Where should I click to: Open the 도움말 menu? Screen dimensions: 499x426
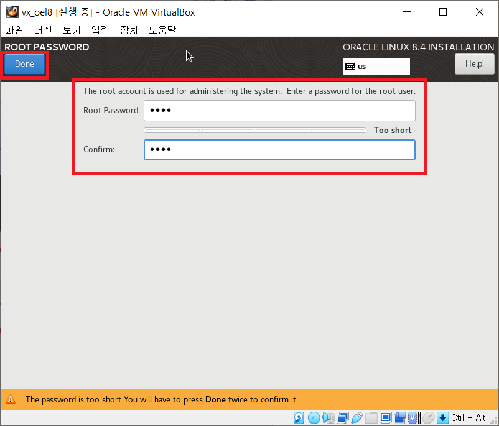click(x=162, y=30)
